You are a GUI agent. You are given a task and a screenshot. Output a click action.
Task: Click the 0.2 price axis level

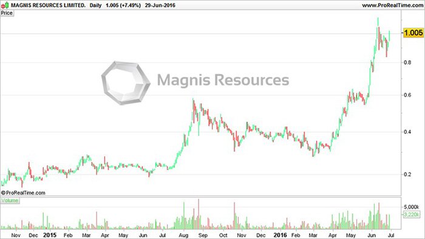click(407, 174)
